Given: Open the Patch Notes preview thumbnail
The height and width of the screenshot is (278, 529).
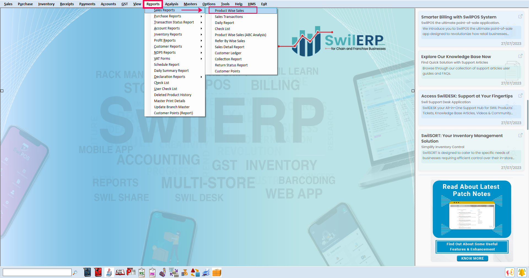Looking at the screenshot, I should [x=472, y=216].
